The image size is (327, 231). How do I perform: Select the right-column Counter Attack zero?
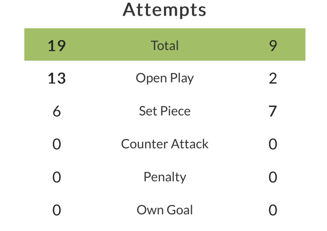point(273,144)
